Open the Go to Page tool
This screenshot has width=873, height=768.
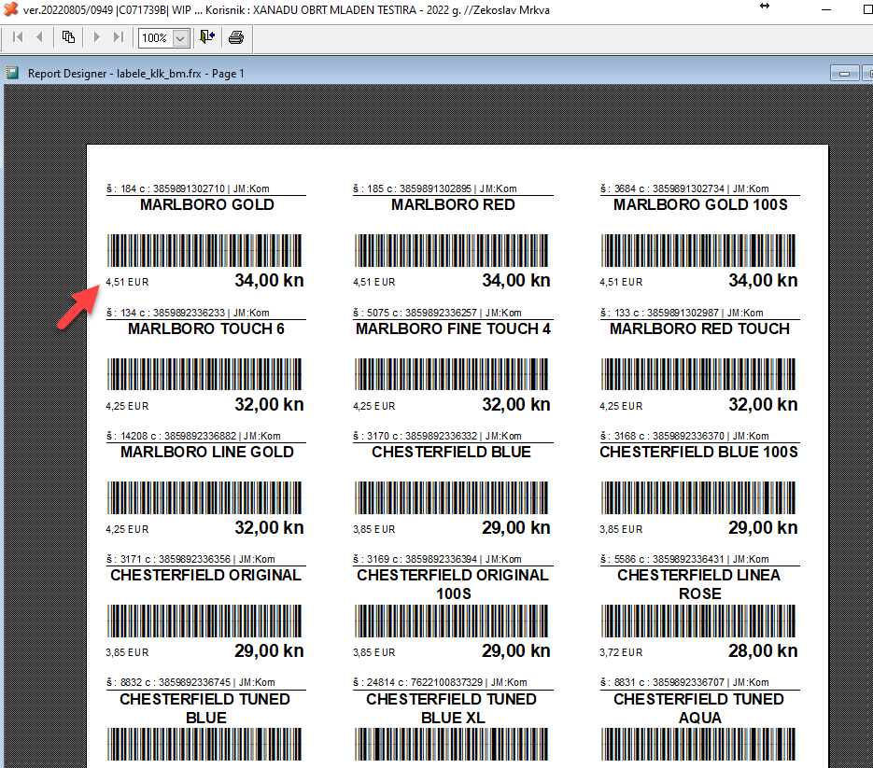68,37
